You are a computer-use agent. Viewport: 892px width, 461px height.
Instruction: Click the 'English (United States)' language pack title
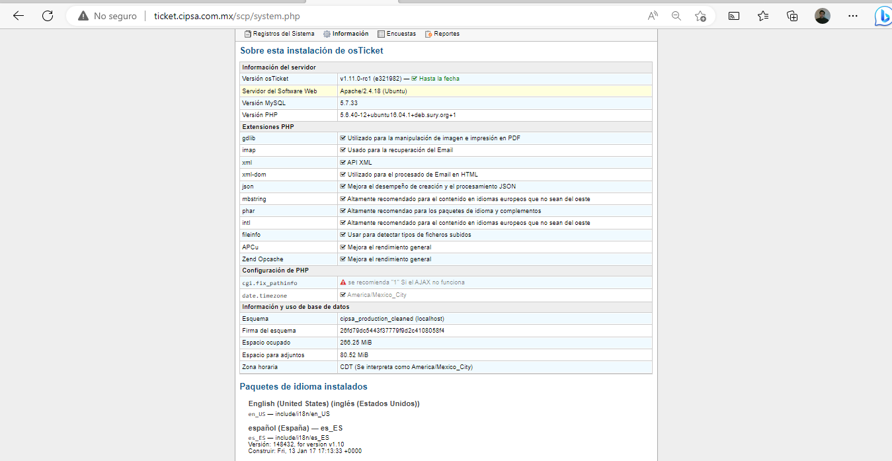pos(334,403)
